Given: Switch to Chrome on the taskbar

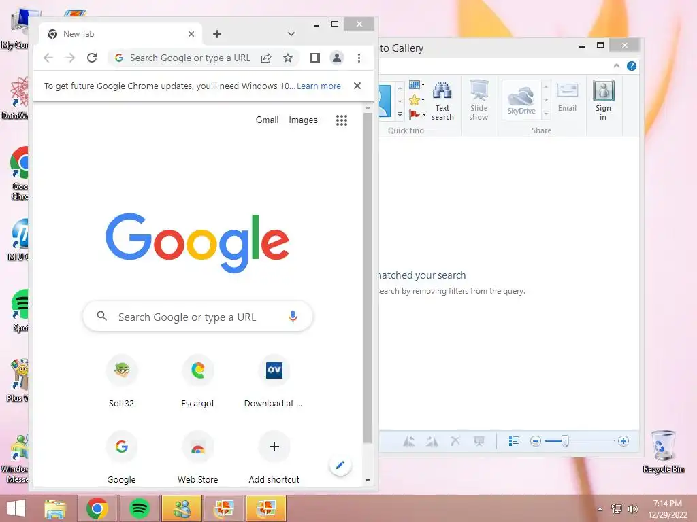Looking at the screenshot, I should click(x=97, y=508).
